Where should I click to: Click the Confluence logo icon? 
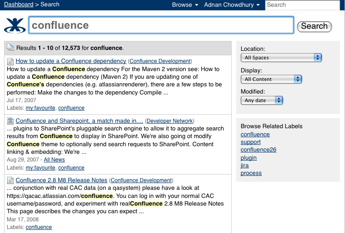click(15, 26)
